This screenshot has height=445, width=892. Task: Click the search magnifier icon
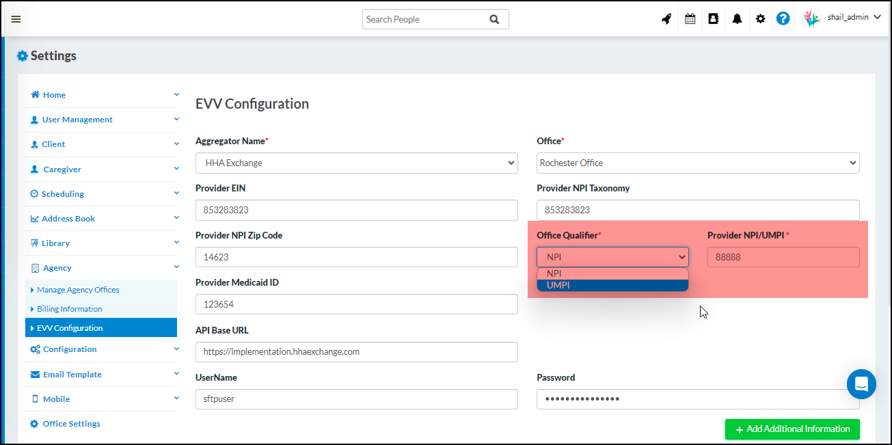[494, 19]
